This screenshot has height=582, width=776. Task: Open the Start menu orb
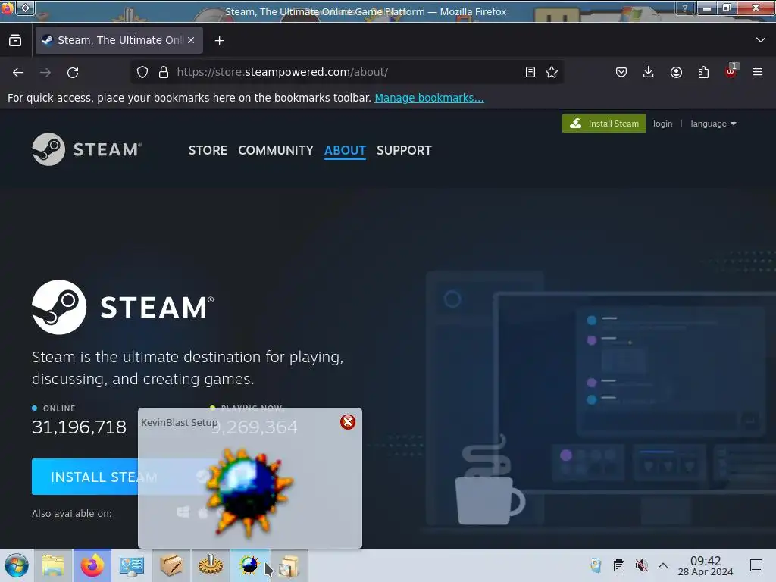17,565
